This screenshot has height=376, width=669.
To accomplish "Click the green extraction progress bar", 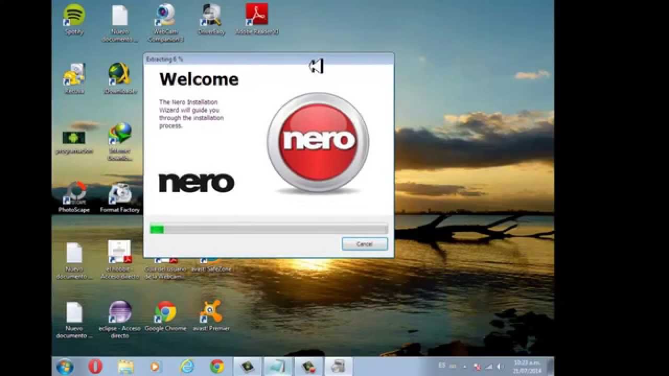I will pos(269,229).
